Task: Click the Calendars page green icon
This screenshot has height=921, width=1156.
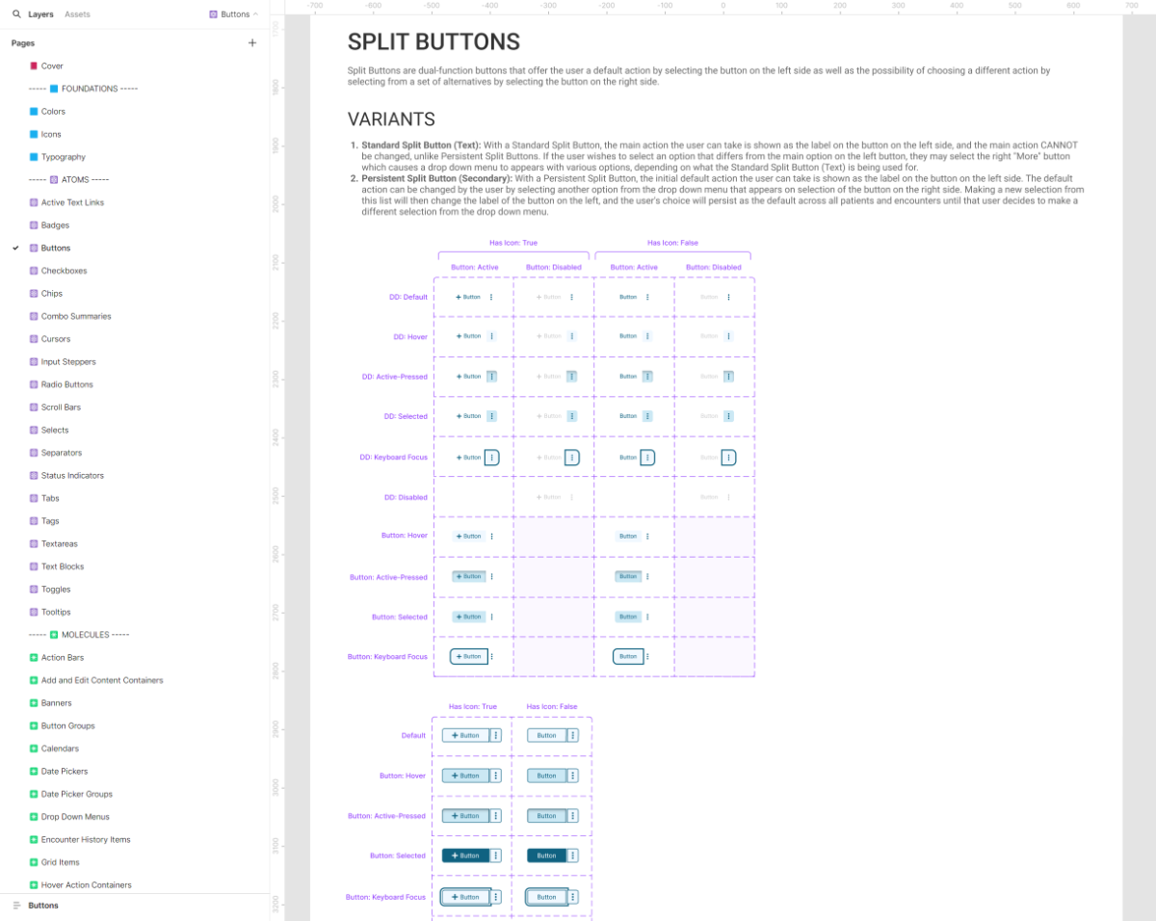Action: pos(34,749)
